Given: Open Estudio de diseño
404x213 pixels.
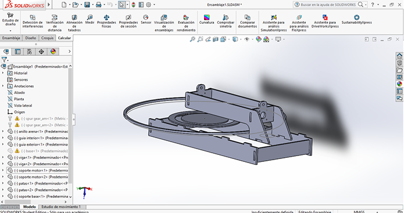Looking at the screenshot, I should [10, 19].
